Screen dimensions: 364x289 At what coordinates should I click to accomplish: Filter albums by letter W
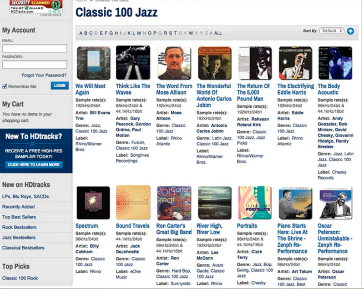pyautogui.click(x=191, y=33)
